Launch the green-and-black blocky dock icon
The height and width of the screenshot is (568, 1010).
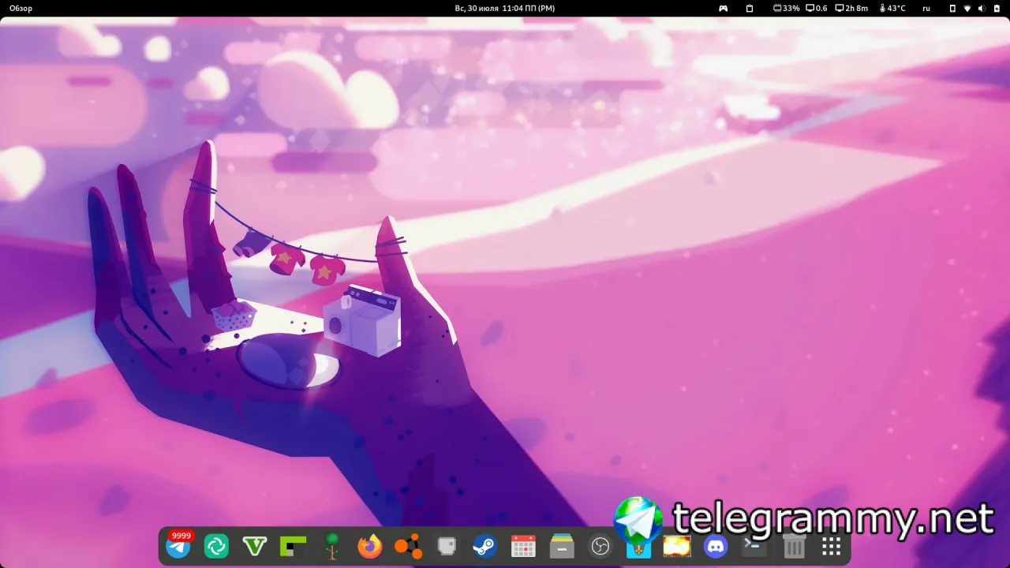(293, 546)
